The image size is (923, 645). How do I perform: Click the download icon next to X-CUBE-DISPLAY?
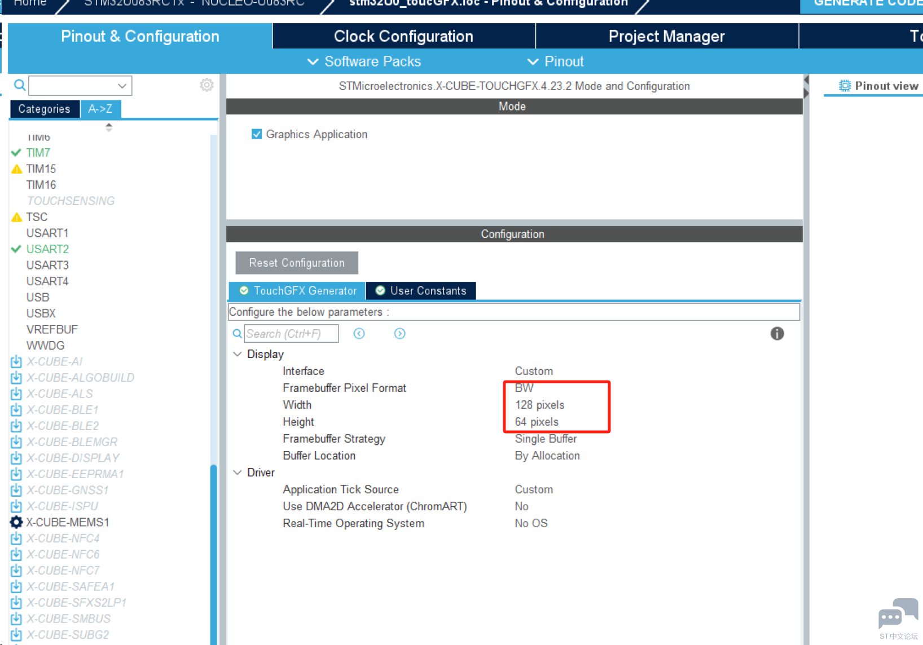point(16,458)
